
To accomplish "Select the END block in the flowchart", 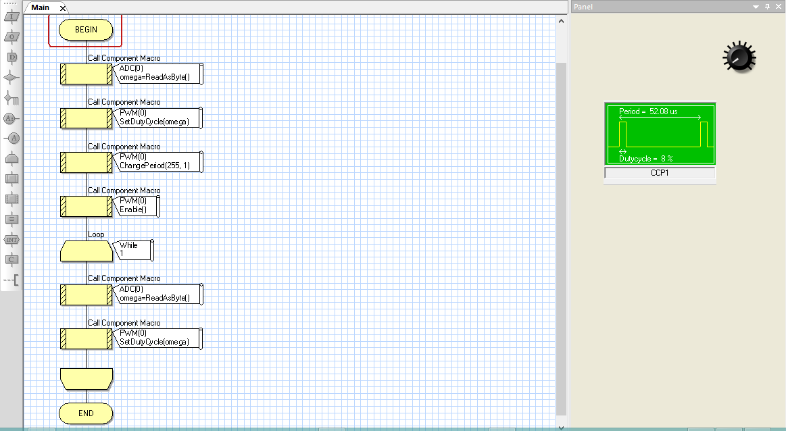I will point(86,413).
